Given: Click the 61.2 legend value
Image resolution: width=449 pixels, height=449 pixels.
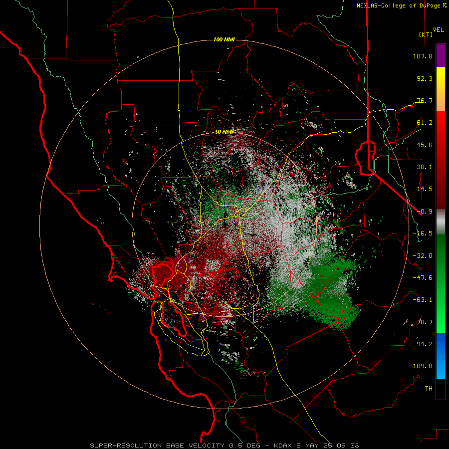Looking at the screenshot, I should (425, 123).
